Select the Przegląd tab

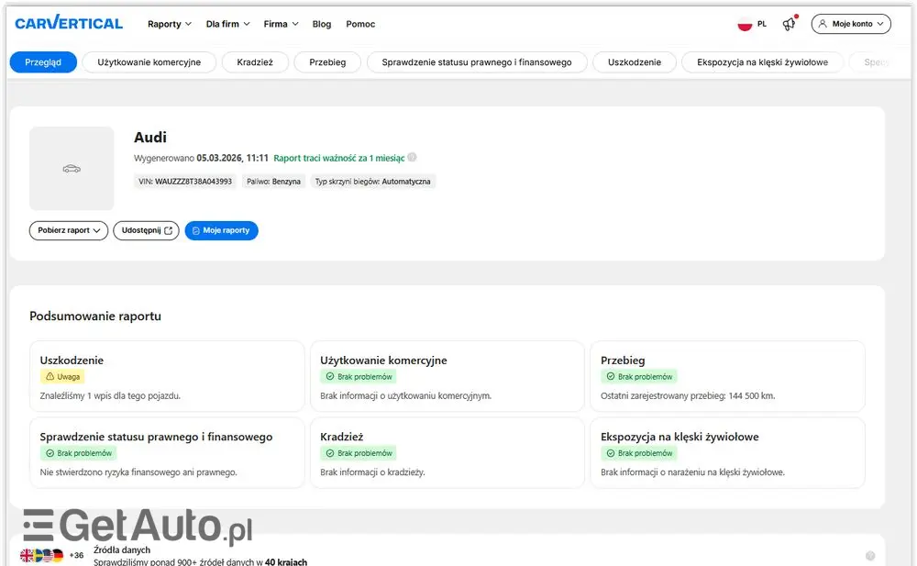[x=43, y=62]
